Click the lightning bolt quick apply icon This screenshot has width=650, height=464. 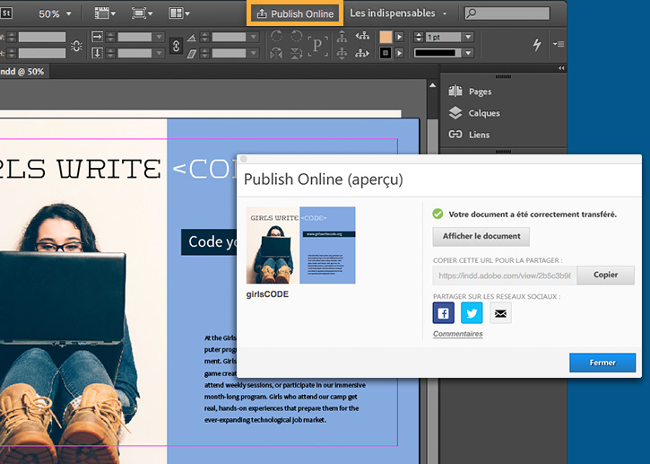point(538,44)
